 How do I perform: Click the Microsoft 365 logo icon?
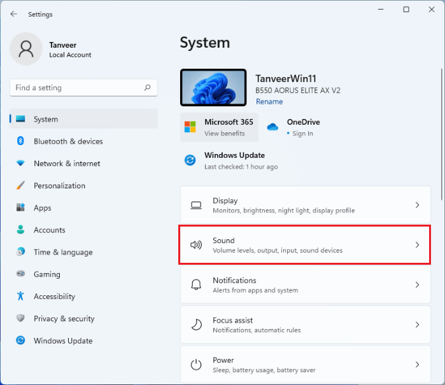(x=190, y=127)
